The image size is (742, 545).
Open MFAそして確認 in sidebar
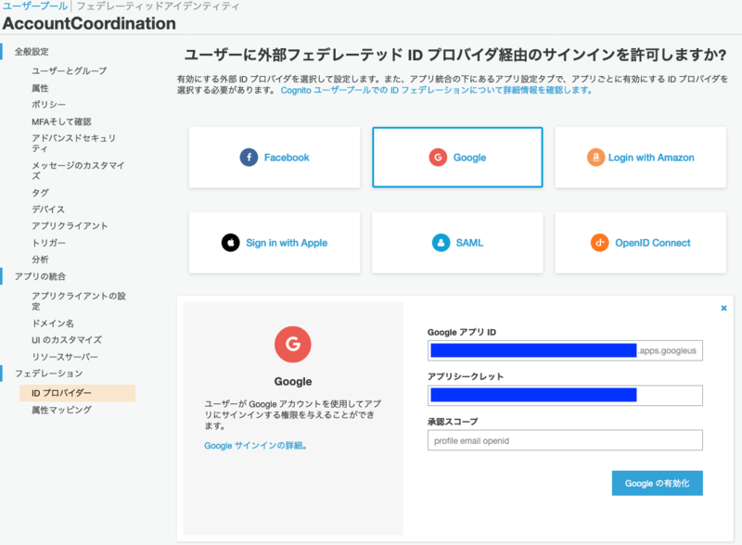tap(61, 121)
